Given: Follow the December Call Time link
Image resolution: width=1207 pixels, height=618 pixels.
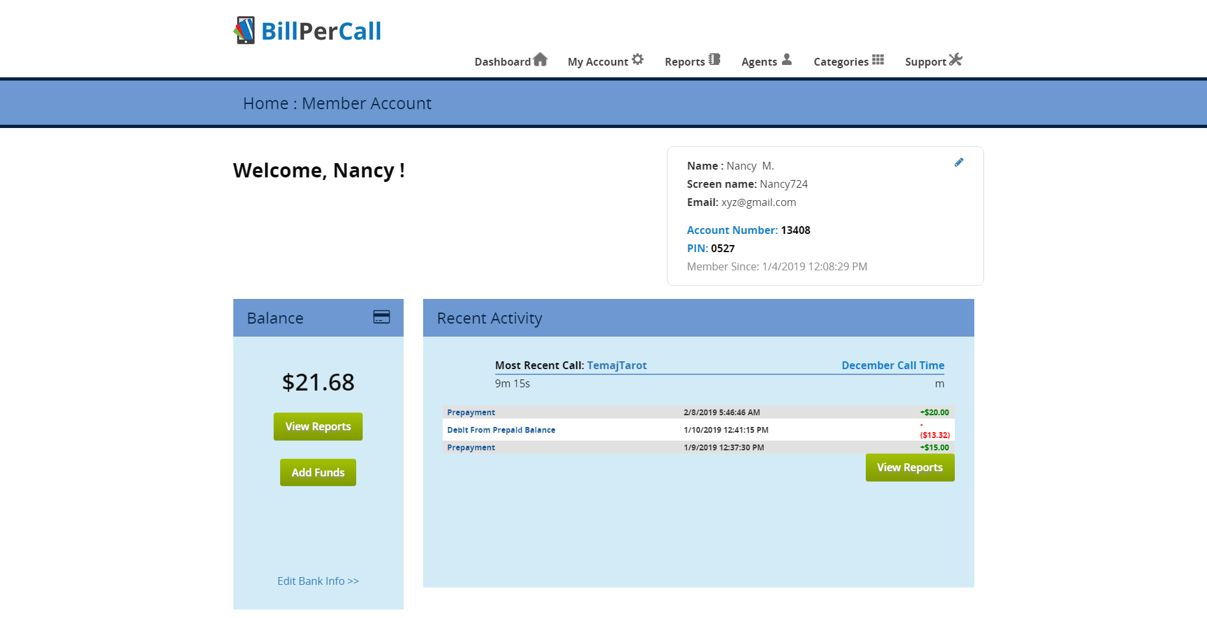Looking at the screenshot, I should (x=892, y=365).
